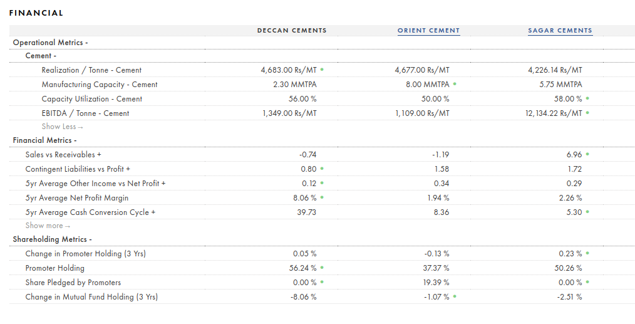Collapse the Shareholding Metrics section
Viewport: 635px width, 324px height.
(x=52, y=239)
